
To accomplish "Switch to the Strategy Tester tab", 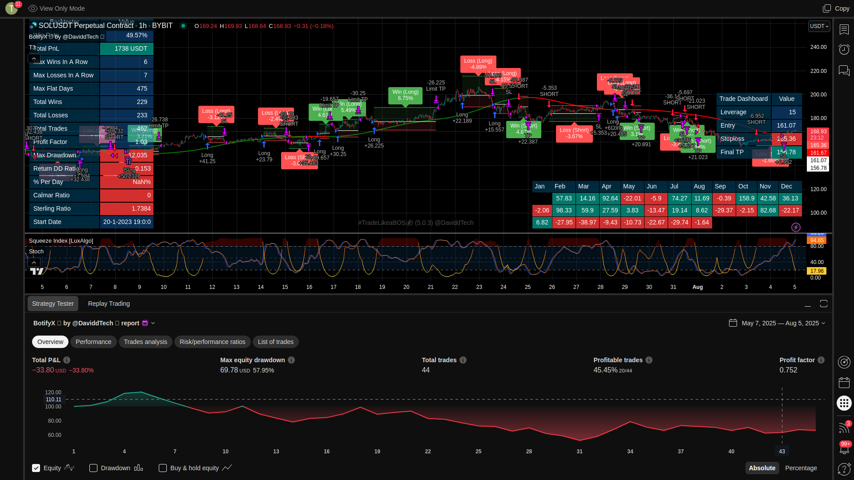I will tap(53, 304).
